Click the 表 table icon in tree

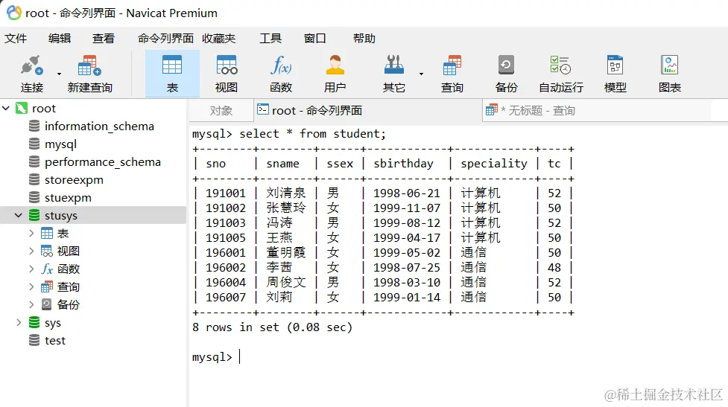point(47,233)
